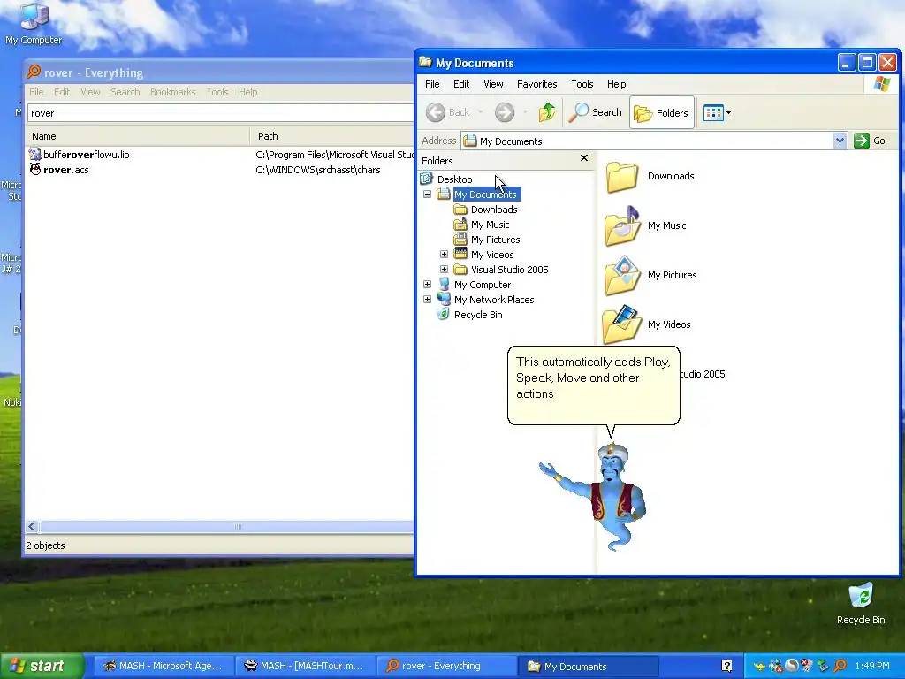This screenshot has height=679, width=905.
Task: Open the Search menu in Everything
Action: click(125, 92)
